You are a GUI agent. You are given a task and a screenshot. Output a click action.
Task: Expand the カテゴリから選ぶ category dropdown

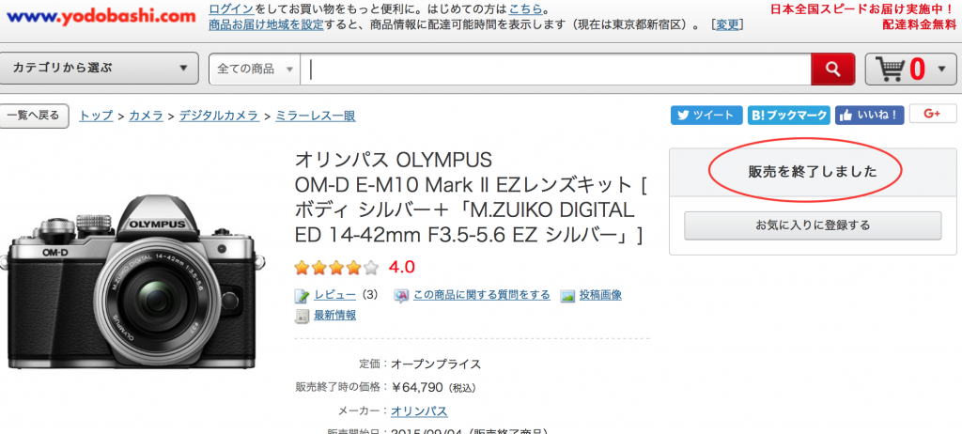pyautogui.click(x=100, y=69)
